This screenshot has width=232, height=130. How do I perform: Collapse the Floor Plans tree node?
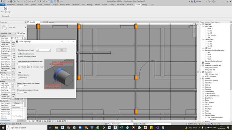pos(203,26)
